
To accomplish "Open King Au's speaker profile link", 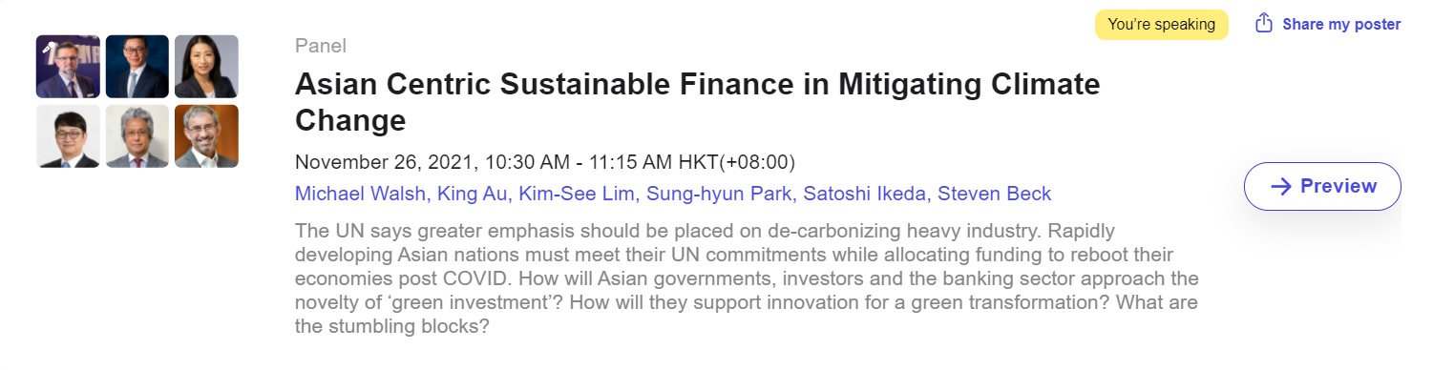I will pyautogui.click(x=471, y=194).
